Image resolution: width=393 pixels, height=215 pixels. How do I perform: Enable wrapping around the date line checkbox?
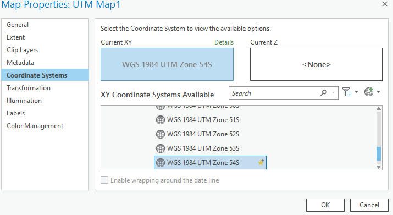pyautogui.click(x=104, y=180)
